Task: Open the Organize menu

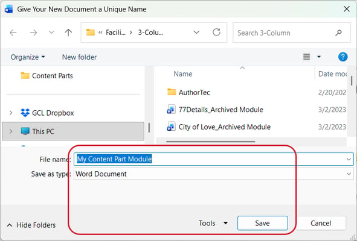Action: point(28,57)
